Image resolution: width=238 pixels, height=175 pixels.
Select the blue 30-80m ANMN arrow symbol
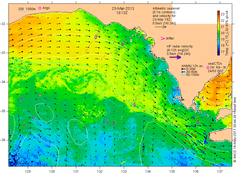point(184,72)
